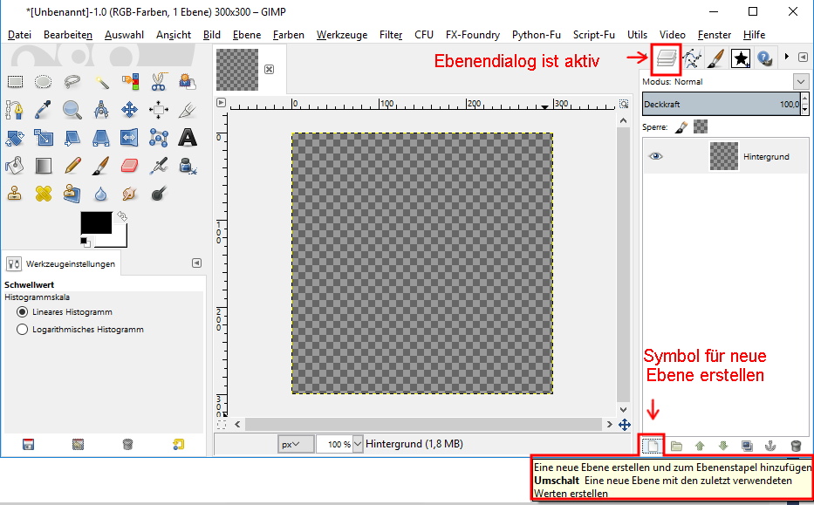The image size is (814, 505).
Task: Switch to the Brushes dock tab
Action: pos(716,58)
